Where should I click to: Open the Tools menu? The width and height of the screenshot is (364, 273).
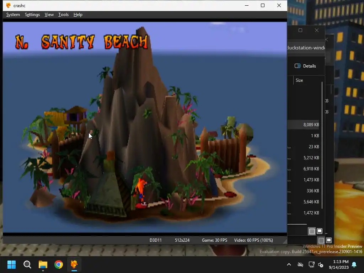[x=63, y=15]
